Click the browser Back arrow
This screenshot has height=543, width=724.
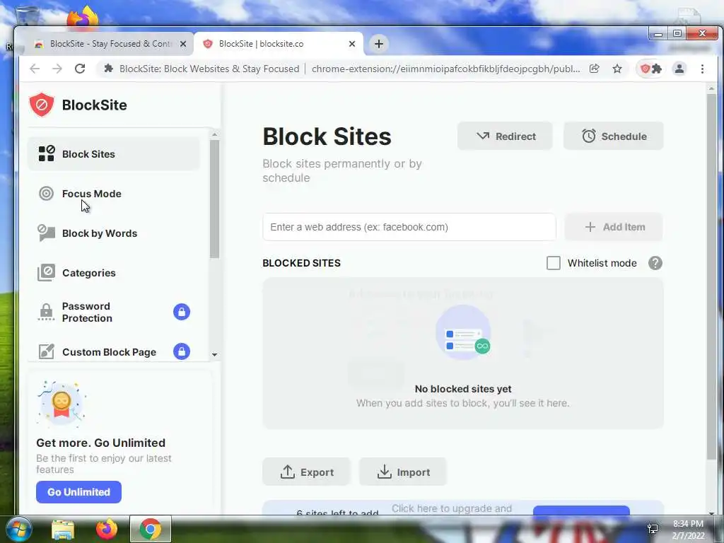(35, 69)
